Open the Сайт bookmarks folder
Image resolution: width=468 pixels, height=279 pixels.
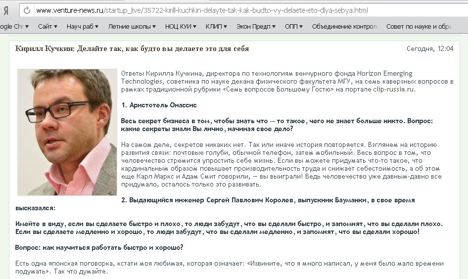tap(47, 27)
